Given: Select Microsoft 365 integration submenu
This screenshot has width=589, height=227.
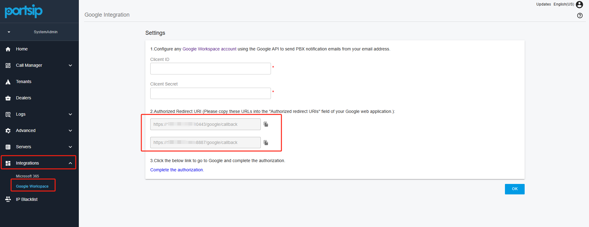Looking at the screenshot, I should [x=27, y=176].
